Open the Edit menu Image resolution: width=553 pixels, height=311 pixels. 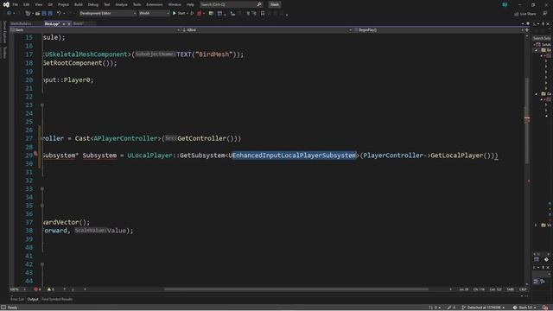click(27, 4)
